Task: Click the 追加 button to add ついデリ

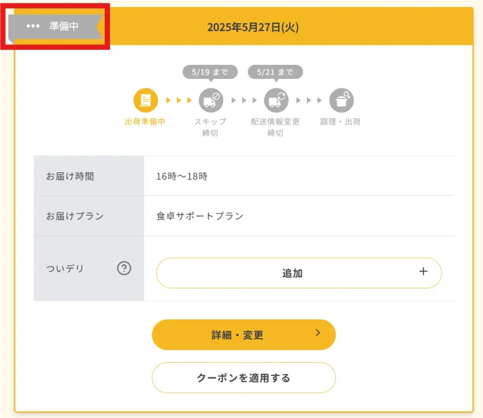Action: coord(299,272)
